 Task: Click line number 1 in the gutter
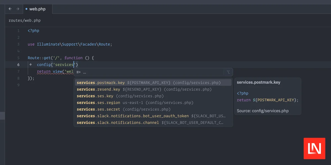(x=18, y=31)
